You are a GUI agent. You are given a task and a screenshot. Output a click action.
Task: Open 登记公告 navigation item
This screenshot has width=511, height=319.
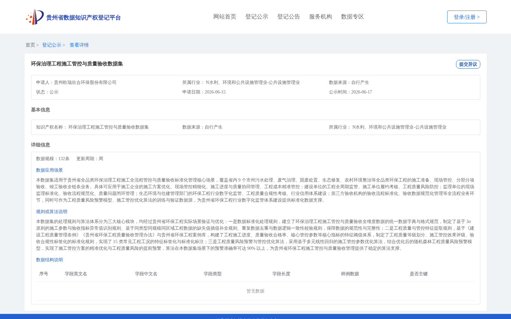(289, 17)
